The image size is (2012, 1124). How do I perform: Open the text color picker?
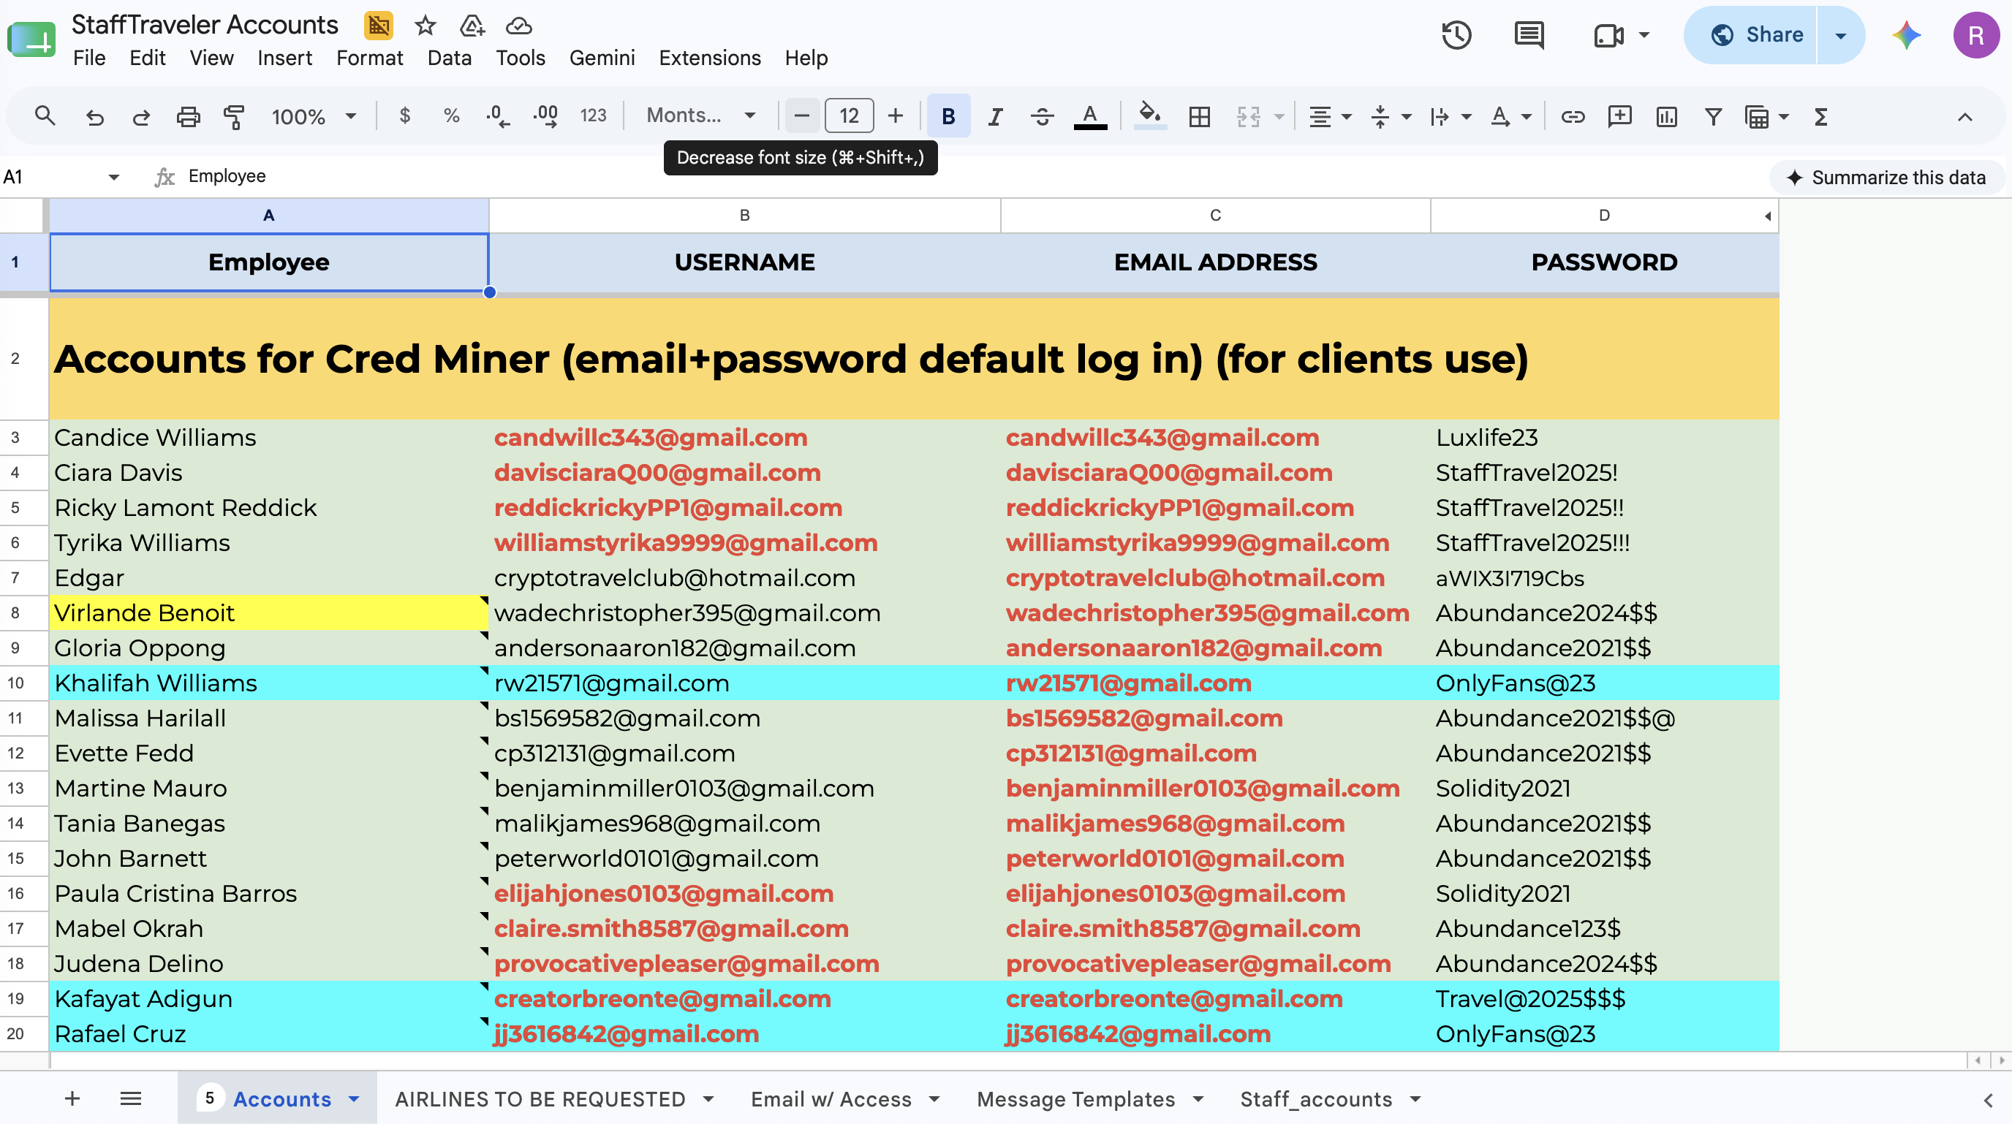click(x=1090, y=116)
